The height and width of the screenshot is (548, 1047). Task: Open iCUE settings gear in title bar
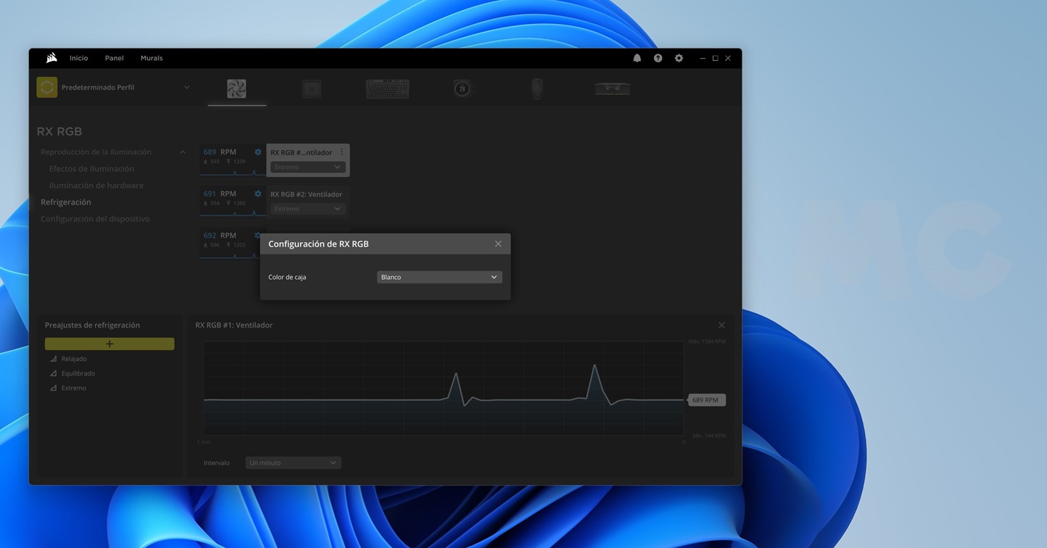[x=679, y=58]
